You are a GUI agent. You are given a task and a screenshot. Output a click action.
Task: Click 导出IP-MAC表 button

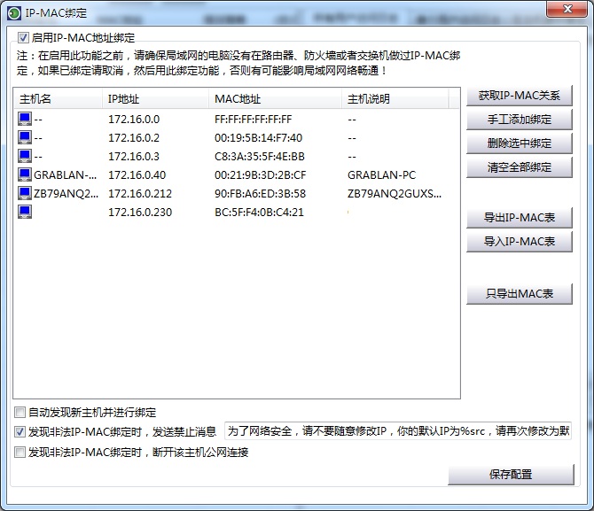(x=520, y=217)
